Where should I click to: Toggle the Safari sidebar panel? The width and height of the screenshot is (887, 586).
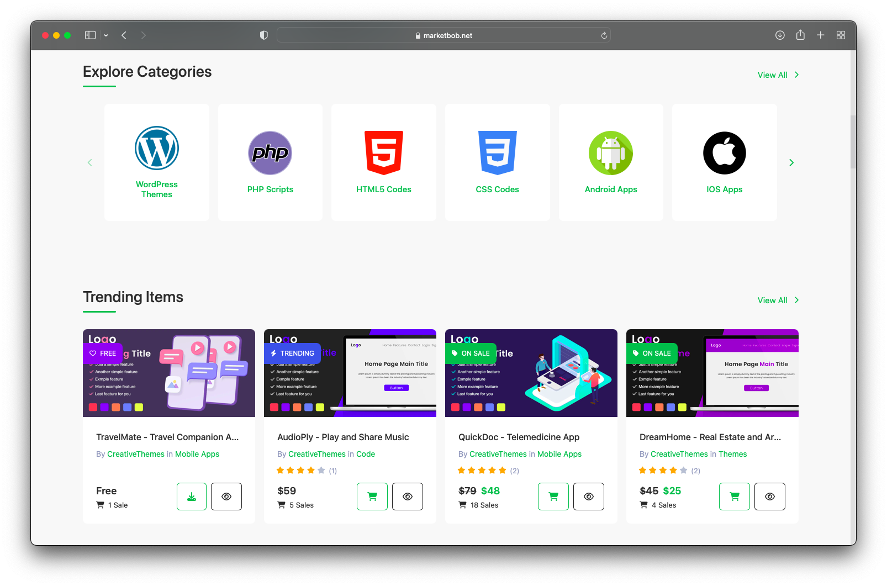(91, 35)
